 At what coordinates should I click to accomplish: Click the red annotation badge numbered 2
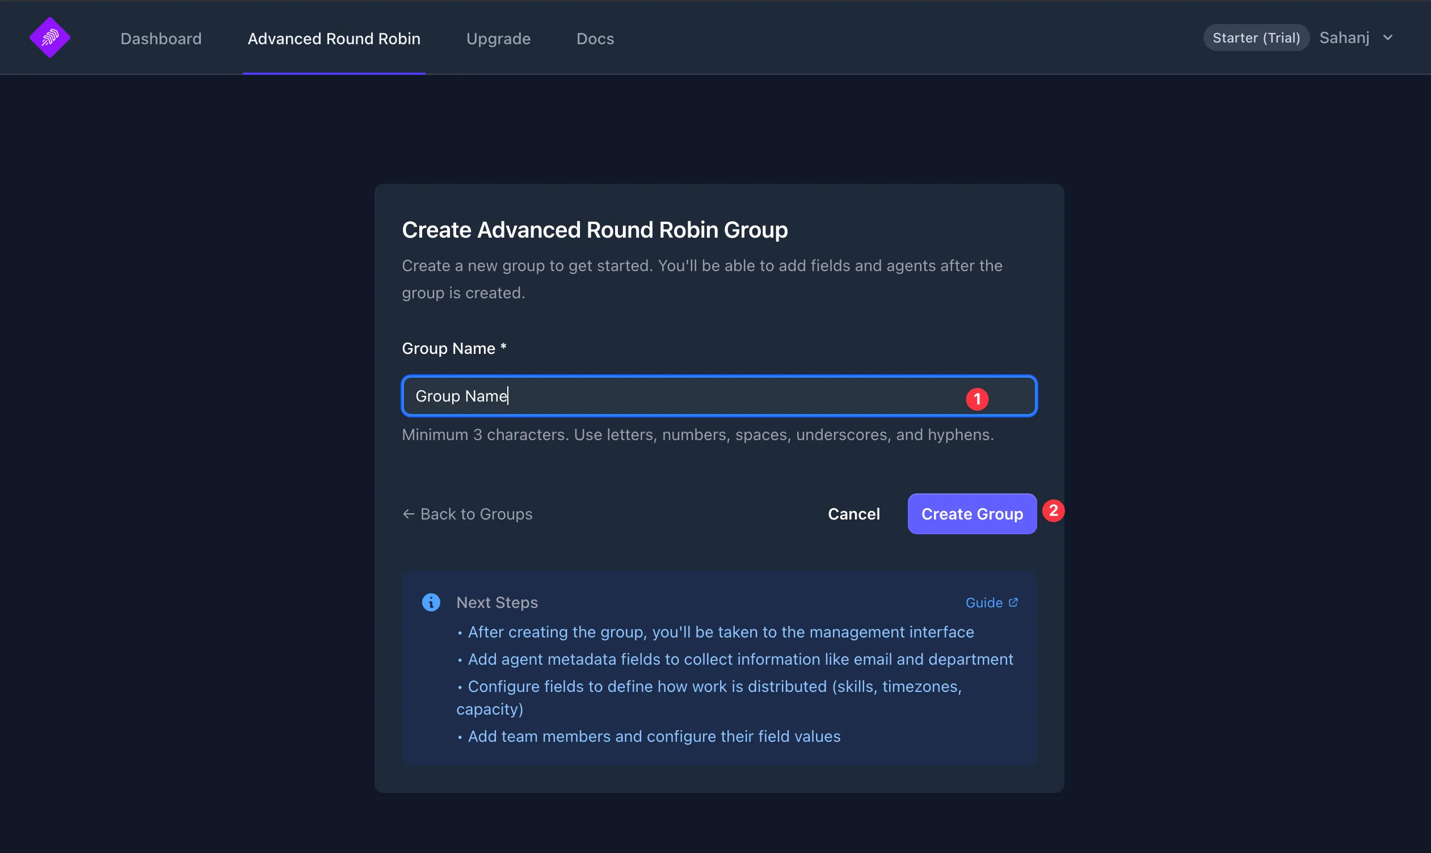[1054, 510]
